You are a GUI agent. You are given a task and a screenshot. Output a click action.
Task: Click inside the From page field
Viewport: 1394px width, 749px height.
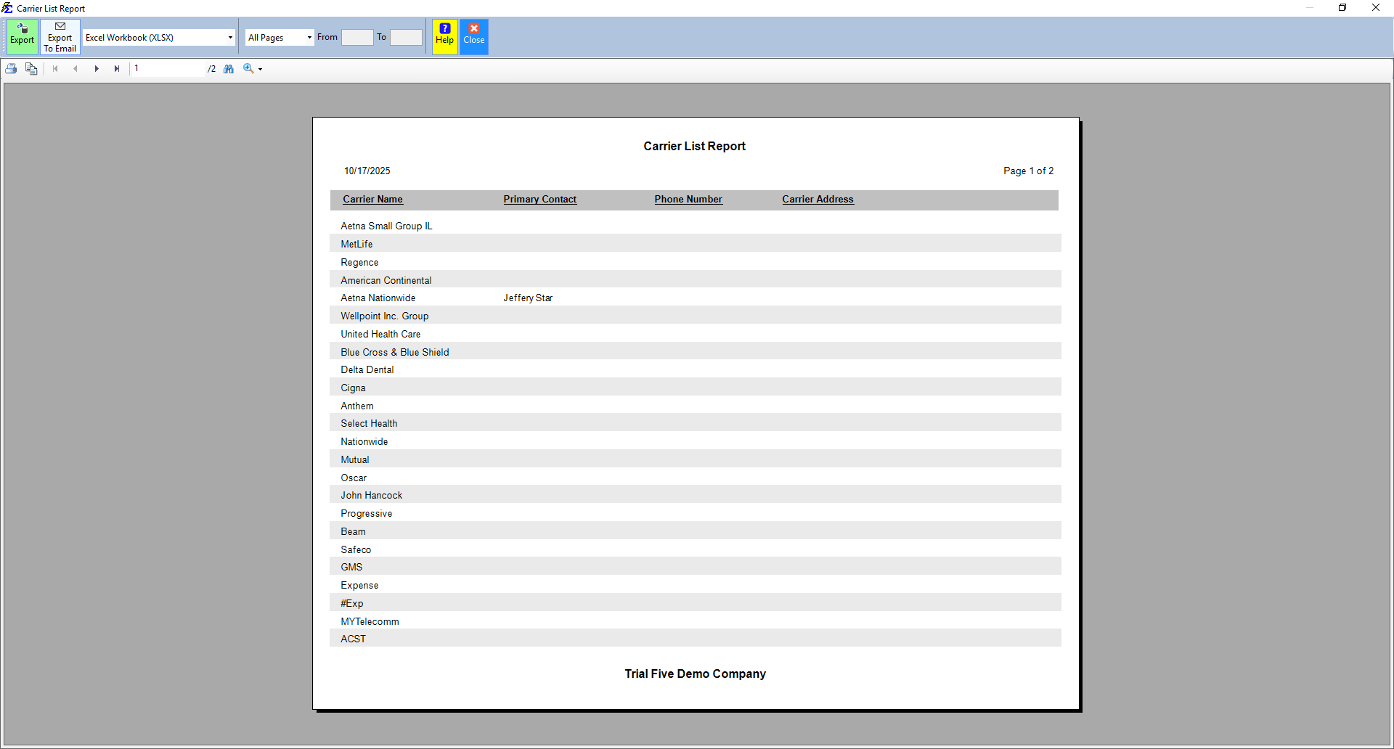click(357, 36)
